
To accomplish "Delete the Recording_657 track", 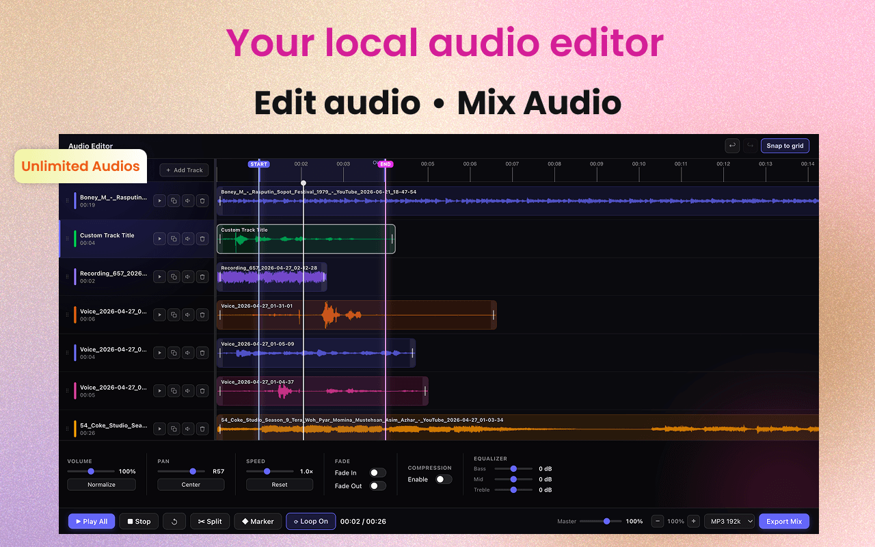I will pos(202,277).
